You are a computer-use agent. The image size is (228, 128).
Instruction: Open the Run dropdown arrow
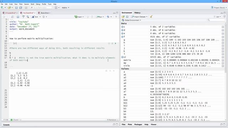point(103,17)
